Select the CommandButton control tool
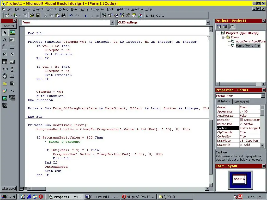Screen dimensions: 267x200 (12, 47)
